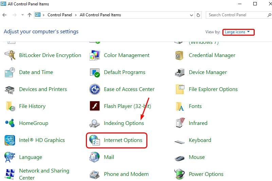The height and width of the screenshot is (181, 272).
Task: Expand the chevron after Control Panel breadcrumb
Action: (x=76, y=15)
